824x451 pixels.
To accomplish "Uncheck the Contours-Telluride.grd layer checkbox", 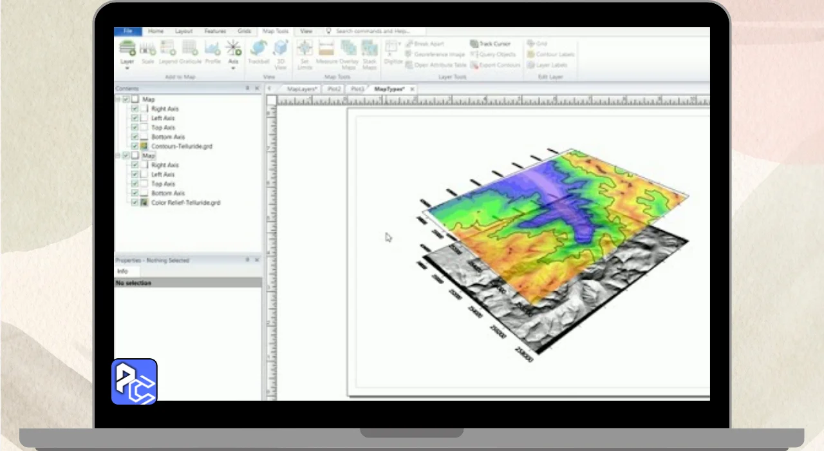I will pyautogui.click(x=135, y=146).
